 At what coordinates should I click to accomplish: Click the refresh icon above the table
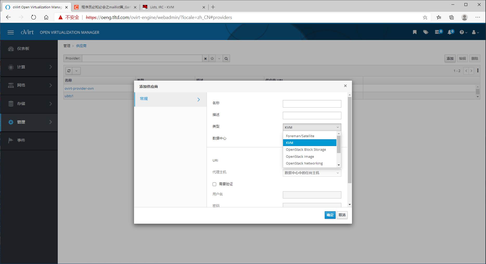(69, 71)
